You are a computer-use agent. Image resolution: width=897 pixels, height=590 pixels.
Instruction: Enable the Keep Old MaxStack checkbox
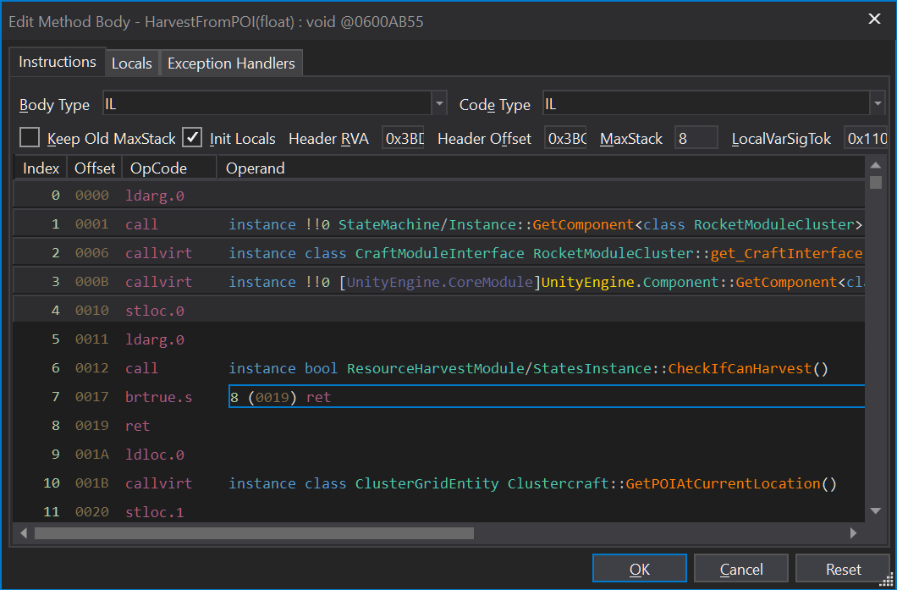point(30,138)
